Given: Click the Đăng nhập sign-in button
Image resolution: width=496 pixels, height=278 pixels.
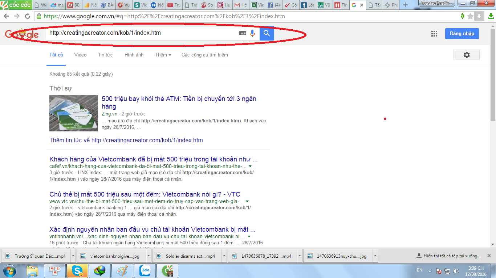Looking at the screenshot, I should click(x=462, y=34).
